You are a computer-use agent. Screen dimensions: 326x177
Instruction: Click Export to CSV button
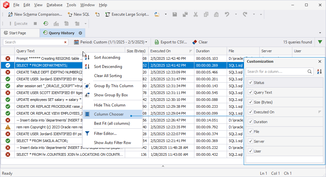tap(171, 42)
